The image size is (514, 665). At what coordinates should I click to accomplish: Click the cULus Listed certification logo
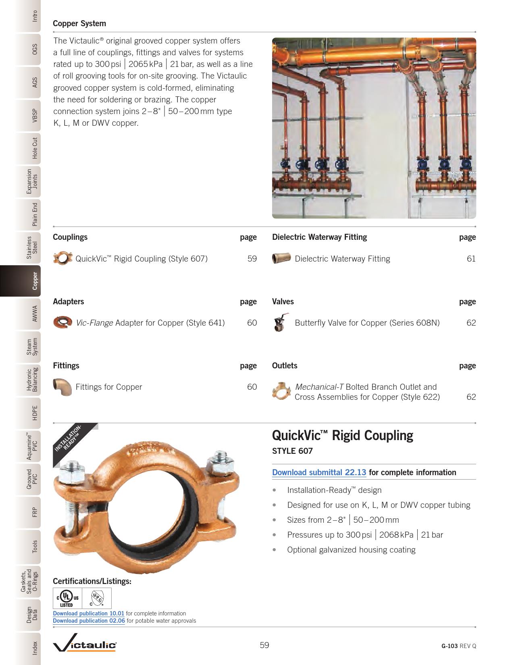click(x=68, y=598)
